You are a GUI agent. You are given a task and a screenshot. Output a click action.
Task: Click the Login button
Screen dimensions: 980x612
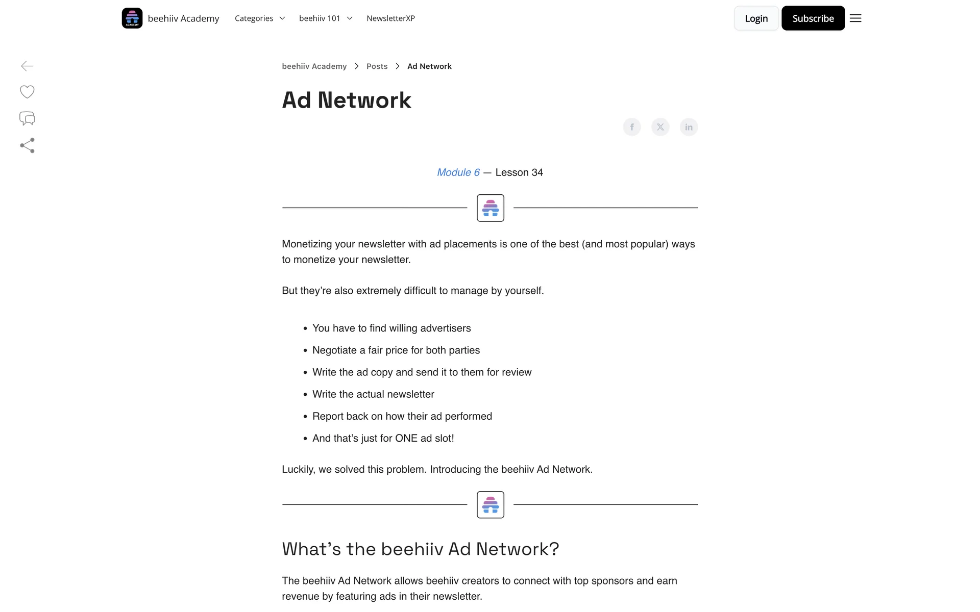tap(756, 18)
